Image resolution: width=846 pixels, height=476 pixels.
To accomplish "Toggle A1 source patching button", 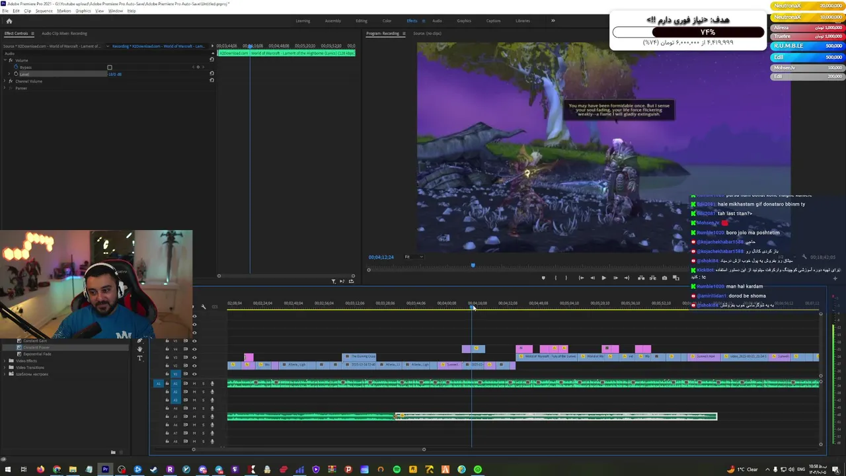I will [159, 383].
